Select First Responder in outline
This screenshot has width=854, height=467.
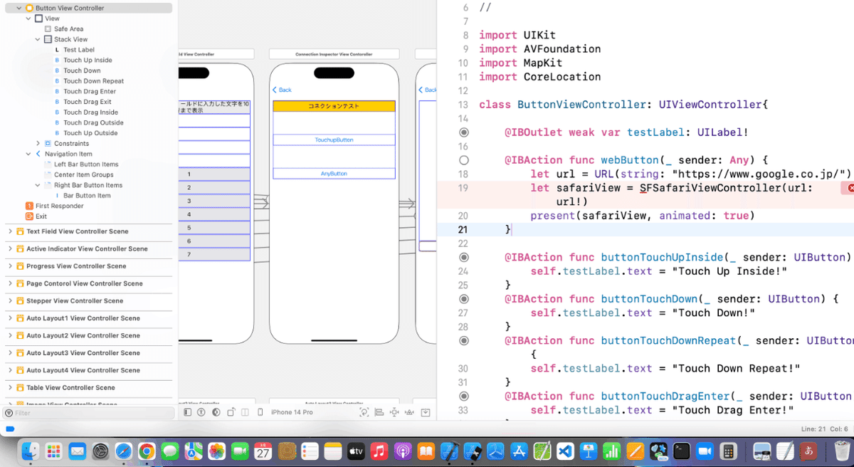60,206
